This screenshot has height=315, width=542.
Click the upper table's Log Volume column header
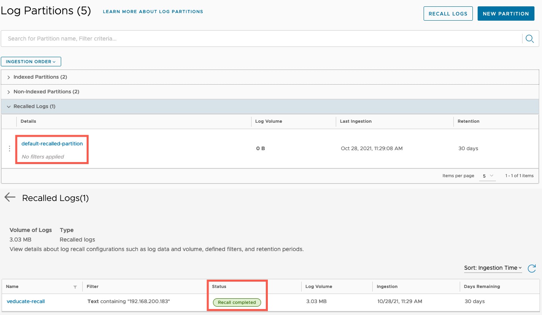coord(269,121)
